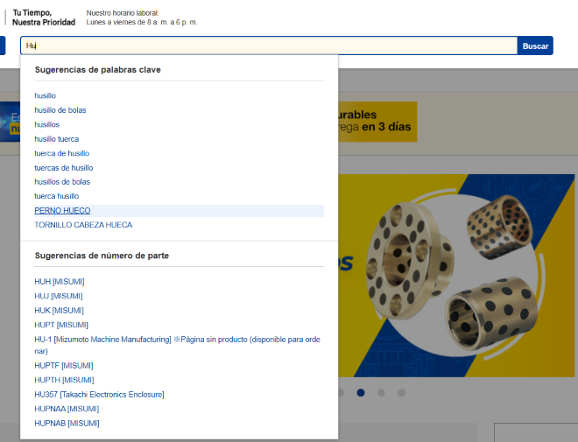The width and height of the screenshot is (578, 442).
Task: Pick 'husillo tuerca' suggestion
Action: pyautogui.click(x=57, y=139)
